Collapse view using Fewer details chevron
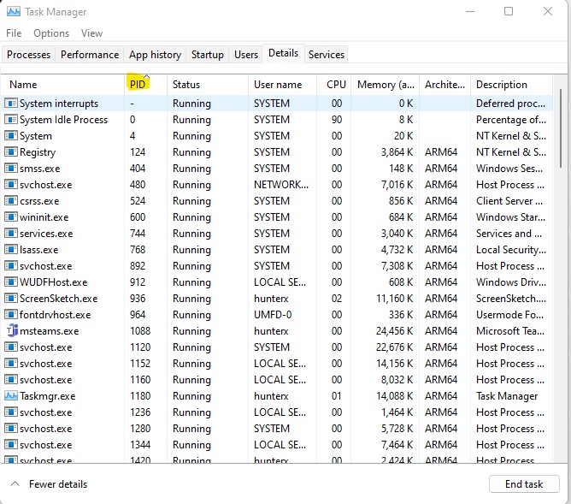This screenshot has width=571, height=504. tap(15, 484)
